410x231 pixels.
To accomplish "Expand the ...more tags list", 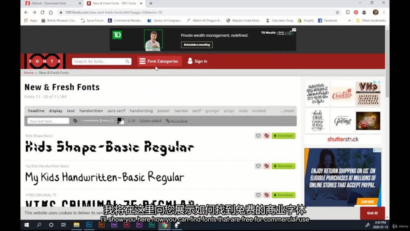I will pos(287,111).
